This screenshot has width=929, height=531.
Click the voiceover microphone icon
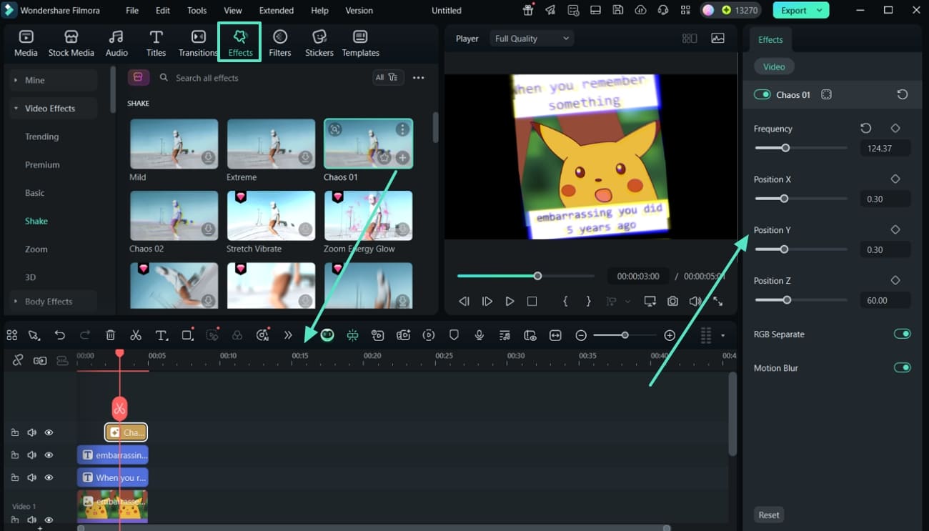480,335
